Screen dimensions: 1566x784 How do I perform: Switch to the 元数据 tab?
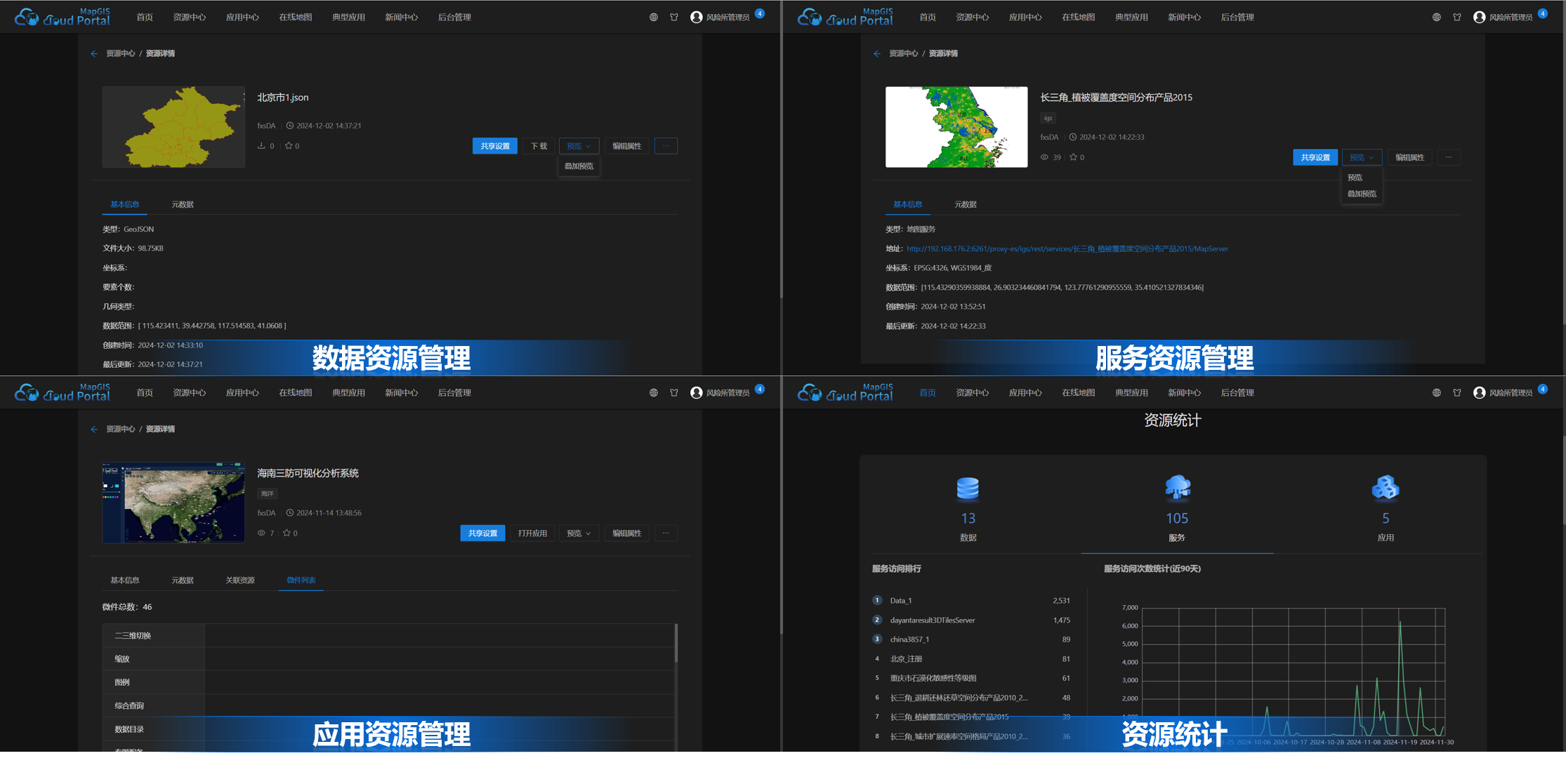(x=182, y=204)
